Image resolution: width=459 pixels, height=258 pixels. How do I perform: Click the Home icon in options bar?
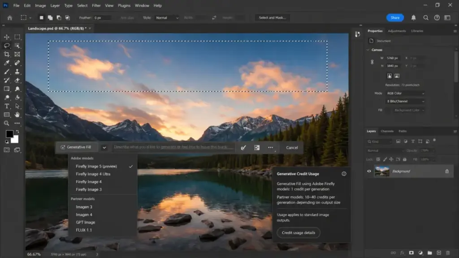10,18
